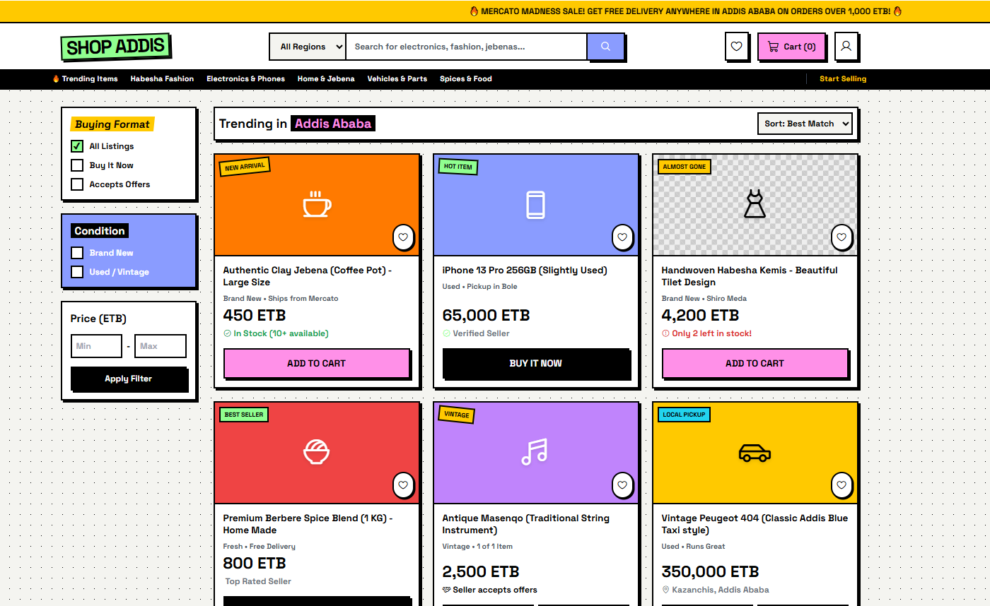The height and width of the screenshot is (606, 990).
Task: Favorite the Berbere Spice Blend listing
Action: tap(403, 485)
